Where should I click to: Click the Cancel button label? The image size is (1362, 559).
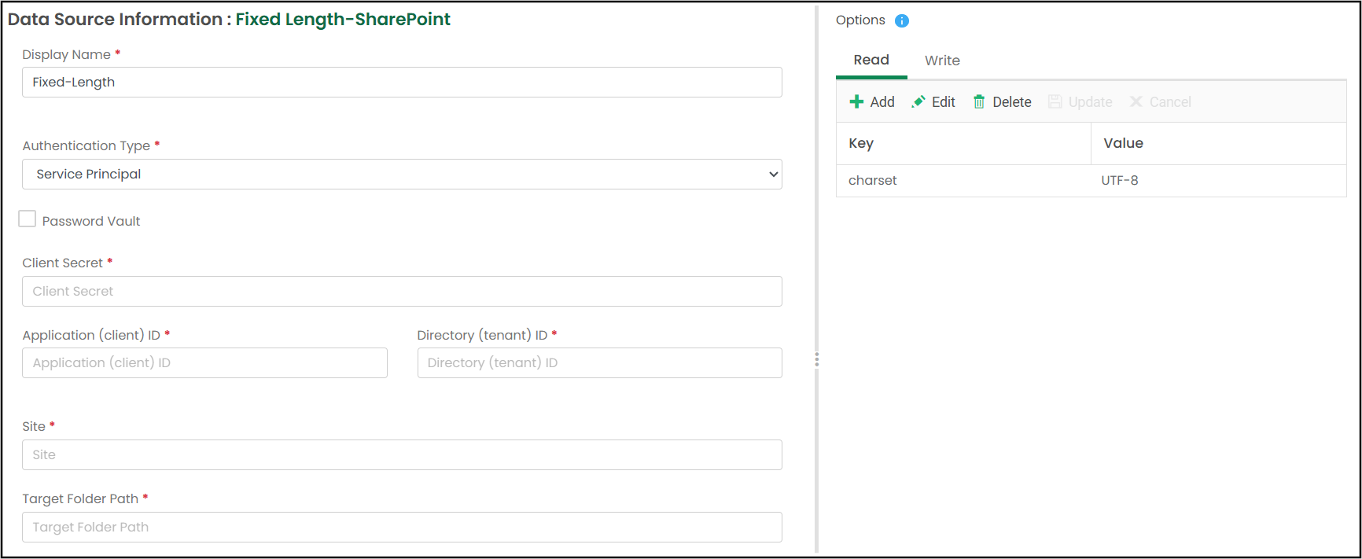pos(1170,102)
